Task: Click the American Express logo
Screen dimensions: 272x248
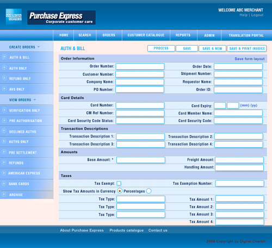Action: tap(14, 16)
